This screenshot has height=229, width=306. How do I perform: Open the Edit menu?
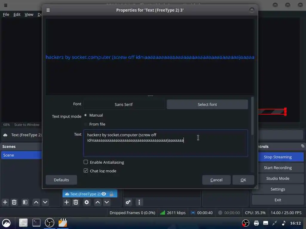click(x=17, y=14)
